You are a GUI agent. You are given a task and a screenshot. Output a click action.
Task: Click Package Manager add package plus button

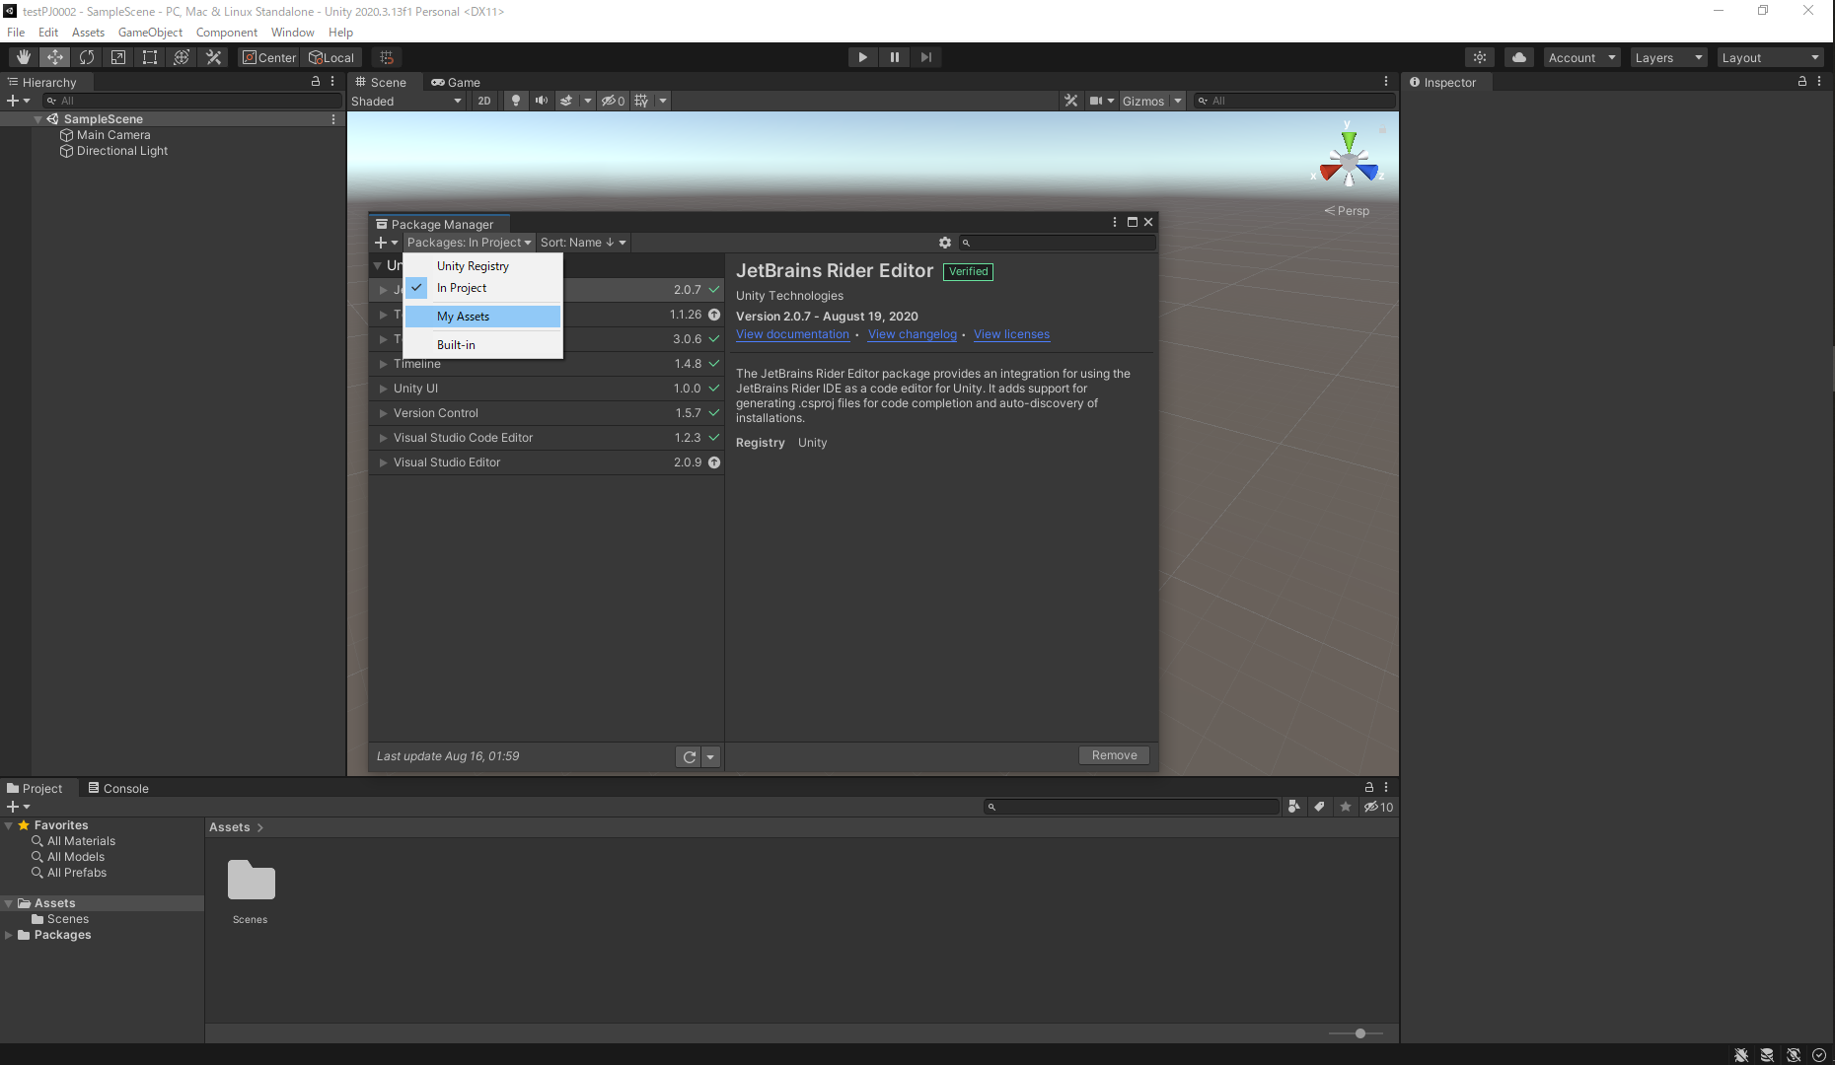386,243
